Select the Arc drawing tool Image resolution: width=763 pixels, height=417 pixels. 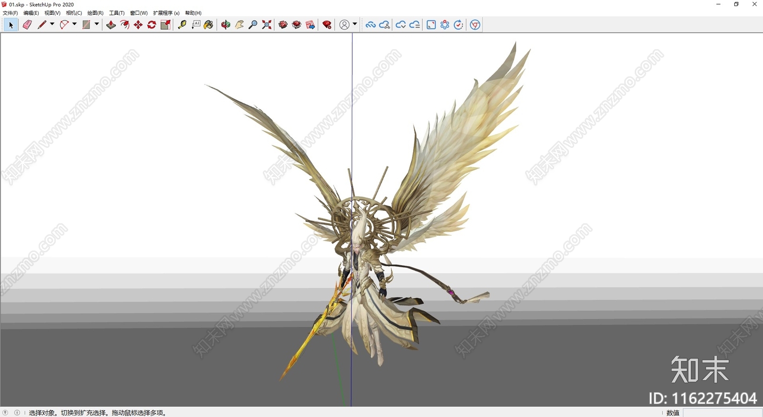tap(64, 25)
